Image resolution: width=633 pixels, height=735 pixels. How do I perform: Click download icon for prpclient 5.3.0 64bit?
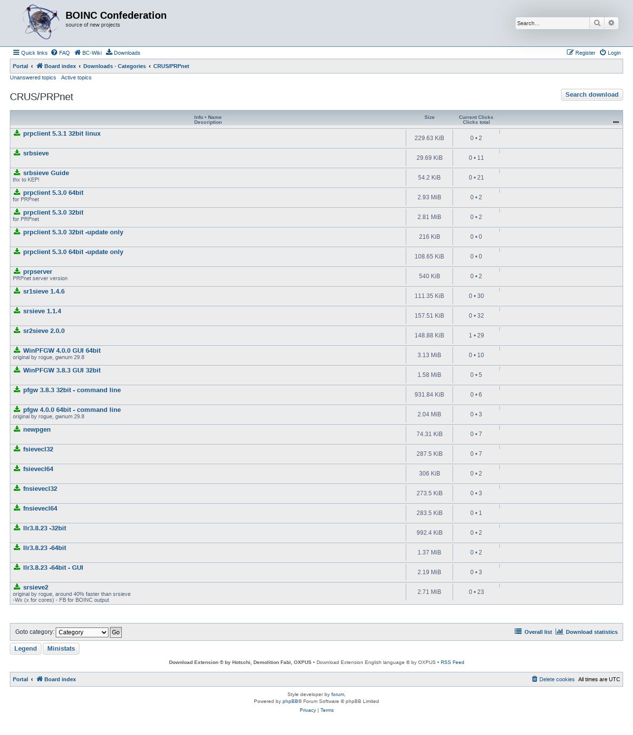pyautogui.click(x=17, y=192)
